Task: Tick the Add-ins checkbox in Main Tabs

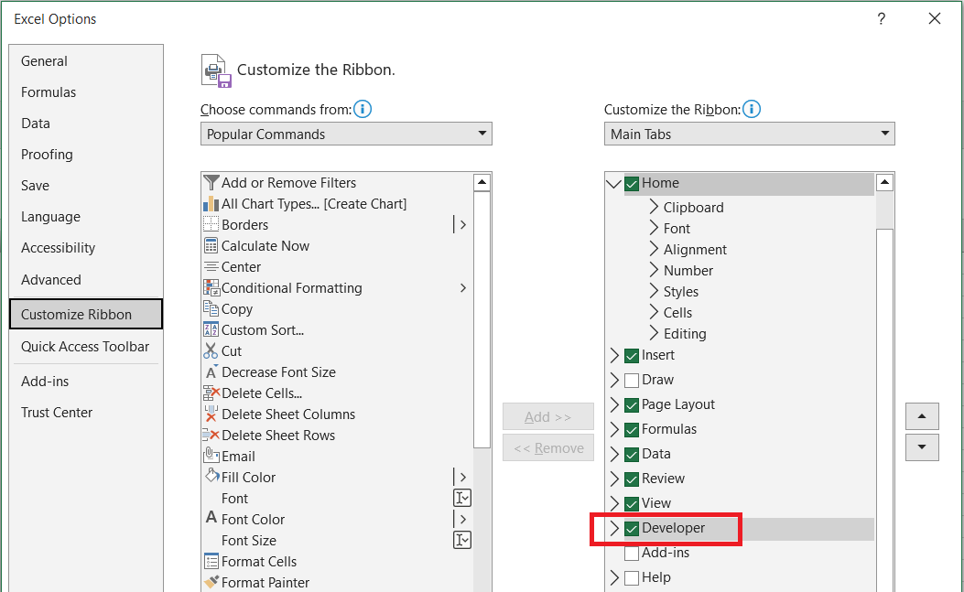Action: 632,553
